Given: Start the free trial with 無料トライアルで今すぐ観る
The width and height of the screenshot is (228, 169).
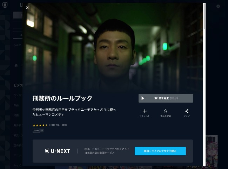Looking at the screenshot, I should click(160, 151).
